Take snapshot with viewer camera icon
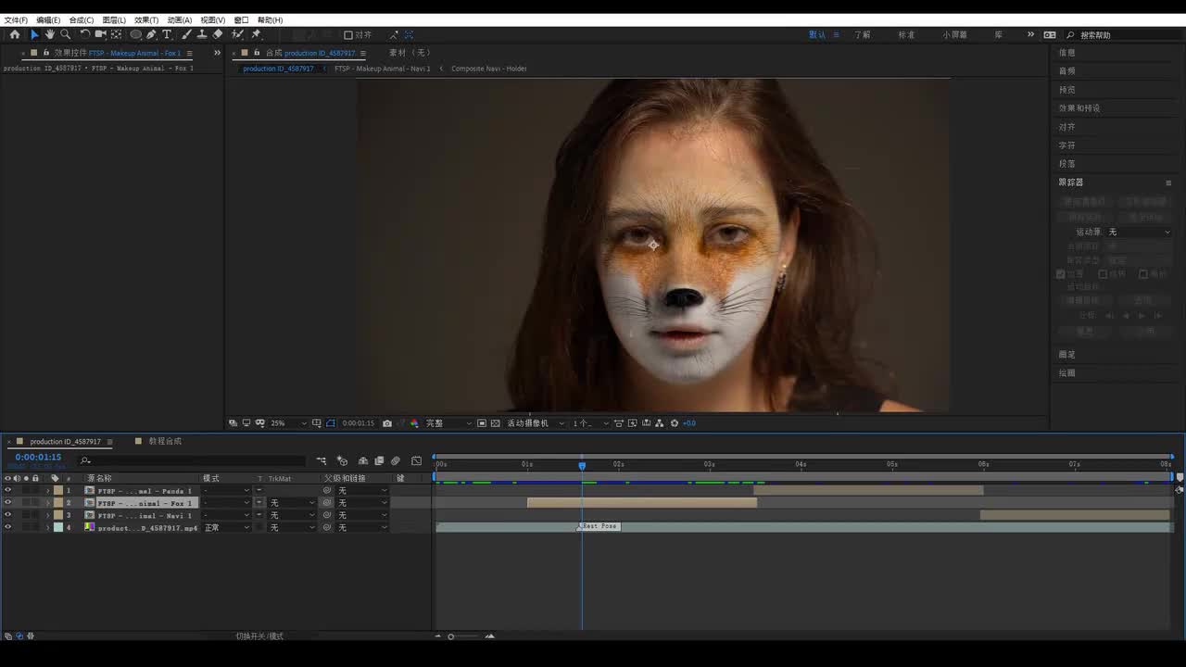 [x=387, y=423]
